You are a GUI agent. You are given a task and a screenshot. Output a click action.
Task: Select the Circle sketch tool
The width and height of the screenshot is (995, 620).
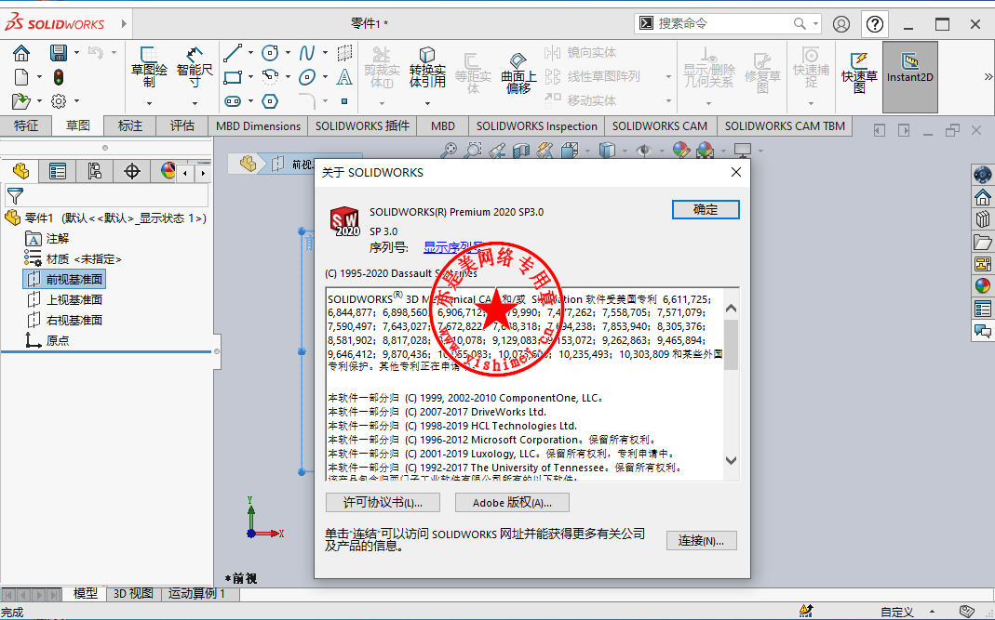[270, 53]
